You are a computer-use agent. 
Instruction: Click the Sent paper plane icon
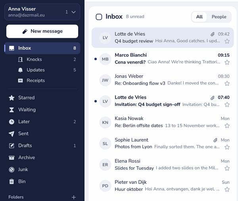coord(12,134)
